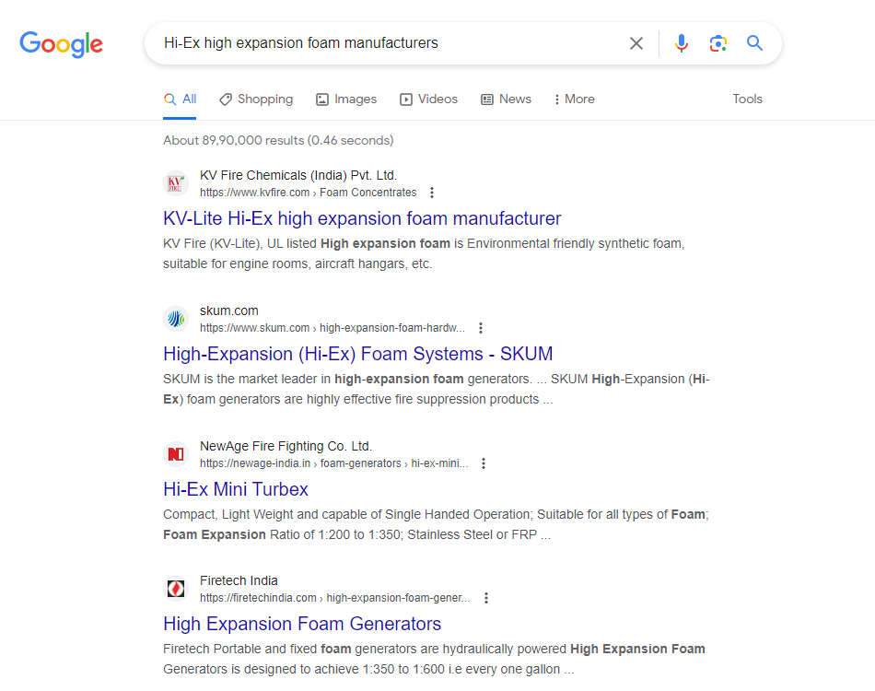
Task: Click the newage-india.in foam-generators URL
Action: point(333,463)
